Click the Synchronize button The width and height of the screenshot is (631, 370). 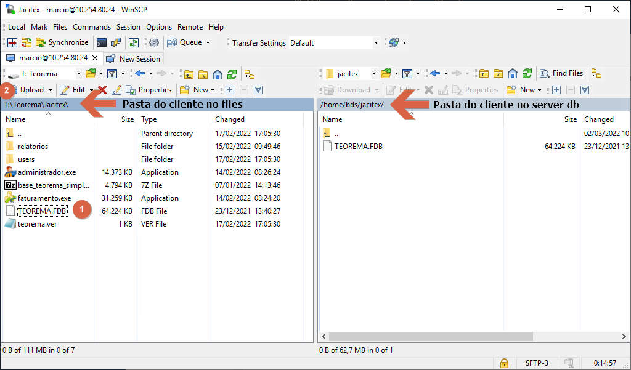point(62,42)
